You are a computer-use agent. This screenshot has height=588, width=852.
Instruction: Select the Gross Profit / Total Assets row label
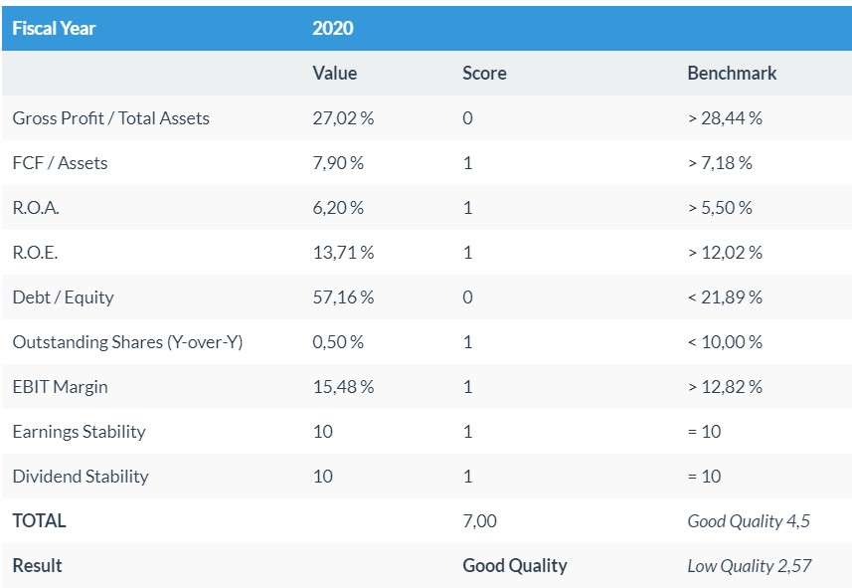[110, 118]
